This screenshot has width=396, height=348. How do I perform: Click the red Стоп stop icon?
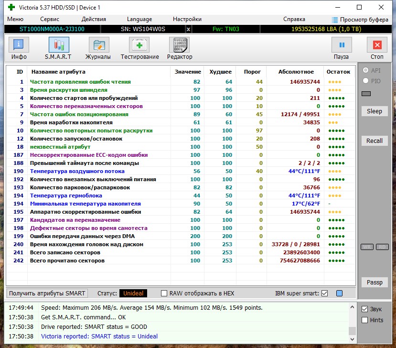point(377,45)
